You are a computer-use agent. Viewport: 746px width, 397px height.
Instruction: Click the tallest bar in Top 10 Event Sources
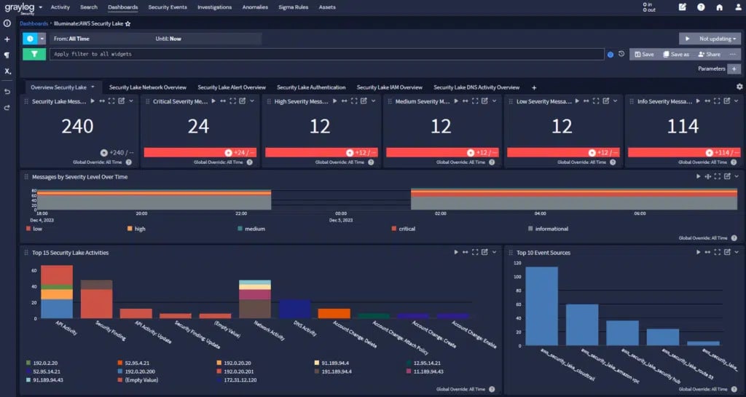tap(541, 306)
